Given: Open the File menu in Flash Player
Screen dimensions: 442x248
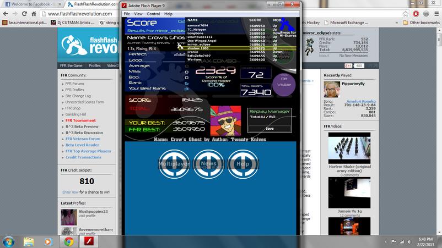Looking at the screenshot, I should pyautogui.click(x=127, y=14).
